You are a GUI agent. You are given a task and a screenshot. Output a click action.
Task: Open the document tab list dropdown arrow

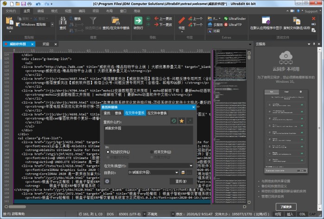(x=250, y=44)
